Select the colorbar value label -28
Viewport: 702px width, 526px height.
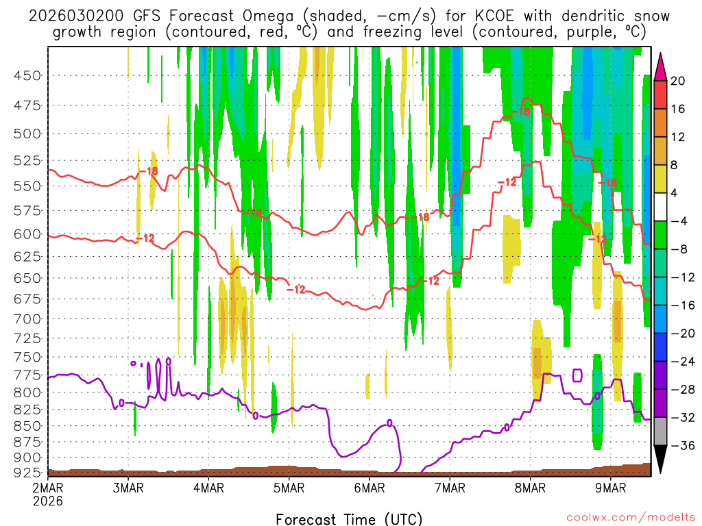683,390
